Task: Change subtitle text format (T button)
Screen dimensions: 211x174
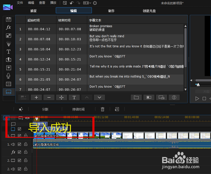Action: [74, 97]
